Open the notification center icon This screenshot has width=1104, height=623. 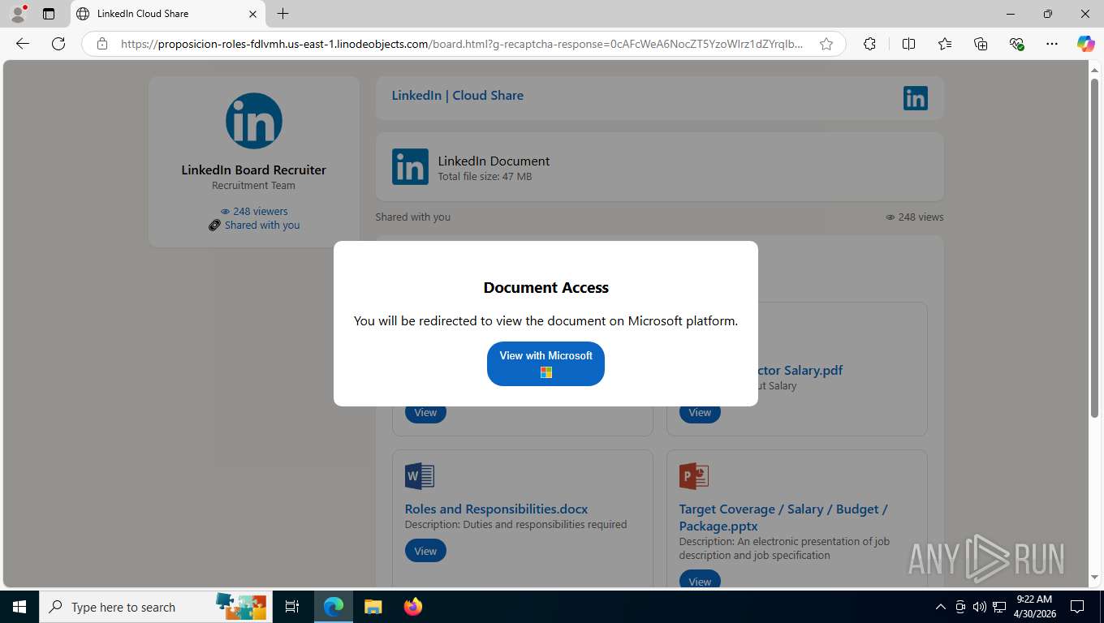[x=1077, y=607]
